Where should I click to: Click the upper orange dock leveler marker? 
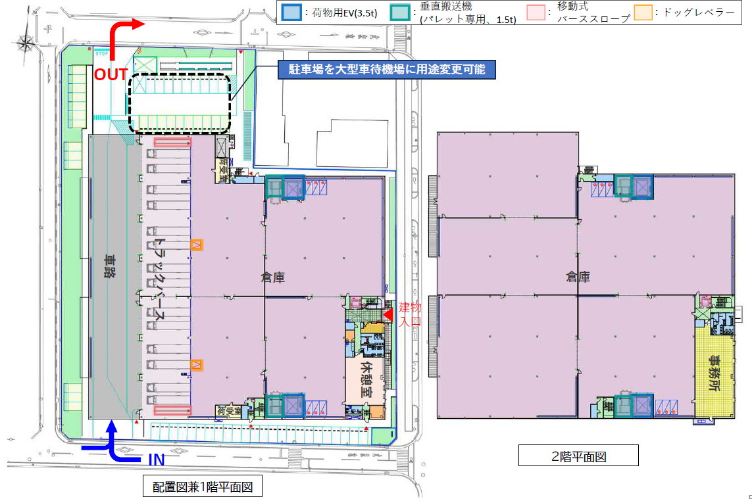click(x=196, y=245)
